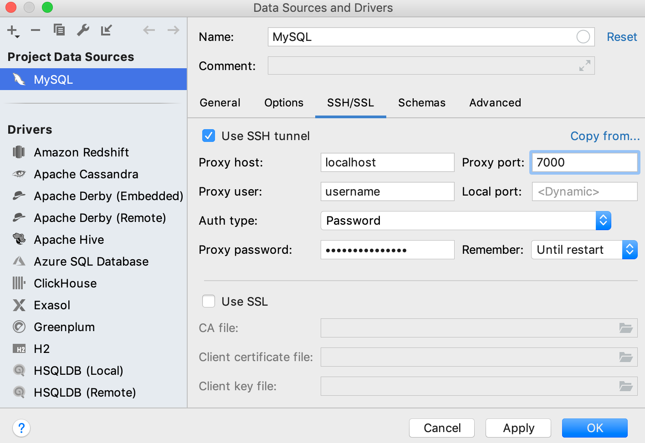Screen dimensions: 645x443
Task: Select the Apache Cassandra driver label
Action: point(86,174)
